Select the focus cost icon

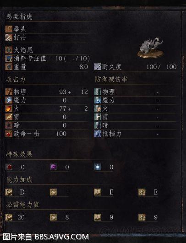tap(9, 58)
